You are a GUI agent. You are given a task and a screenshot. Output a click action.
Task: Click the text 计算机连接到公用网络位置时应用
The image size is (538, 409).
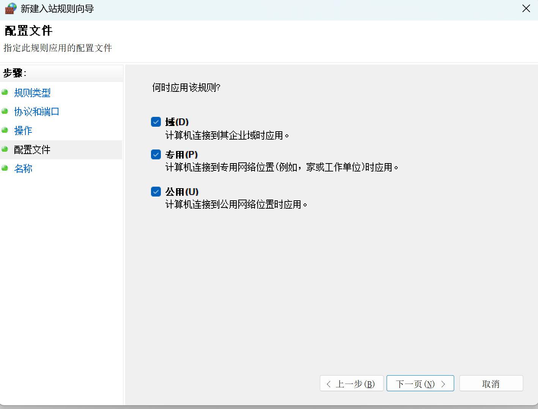236,204
